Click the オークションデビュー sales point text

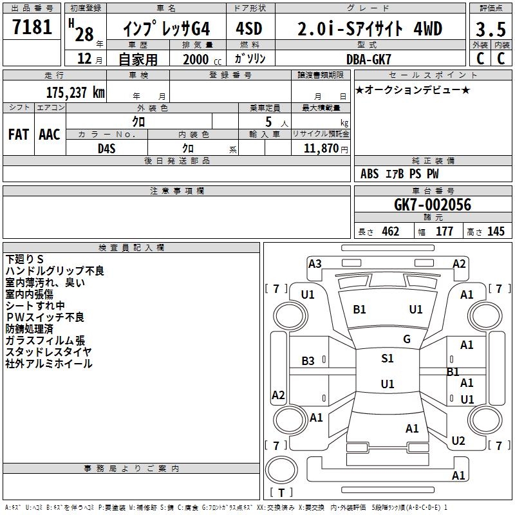tap(413, 90)
